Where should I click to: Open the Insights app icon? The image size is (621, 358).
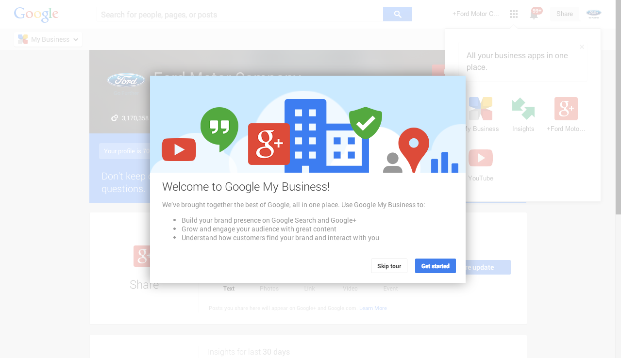(523, 109)
